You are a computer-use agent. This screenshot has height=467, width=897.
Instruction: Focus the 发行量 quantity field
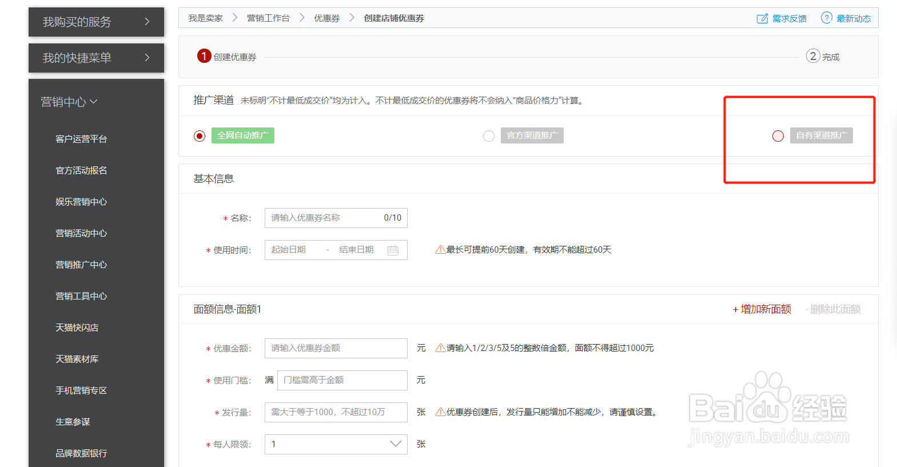pyautogui.click(x=336, y=412)
